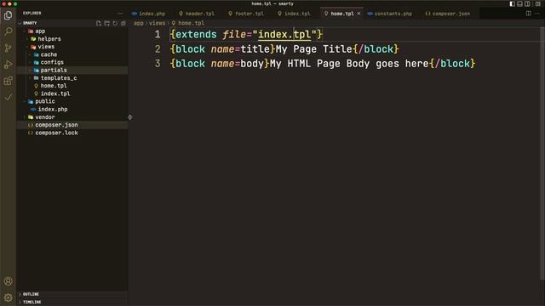Switch to the index.tpl tab
Screen dimensions: 545x306
coord(294,14)
